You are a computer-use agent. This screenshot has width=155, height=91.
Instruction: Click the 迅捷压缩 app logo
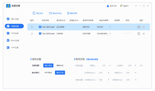(x=8, y=6)
